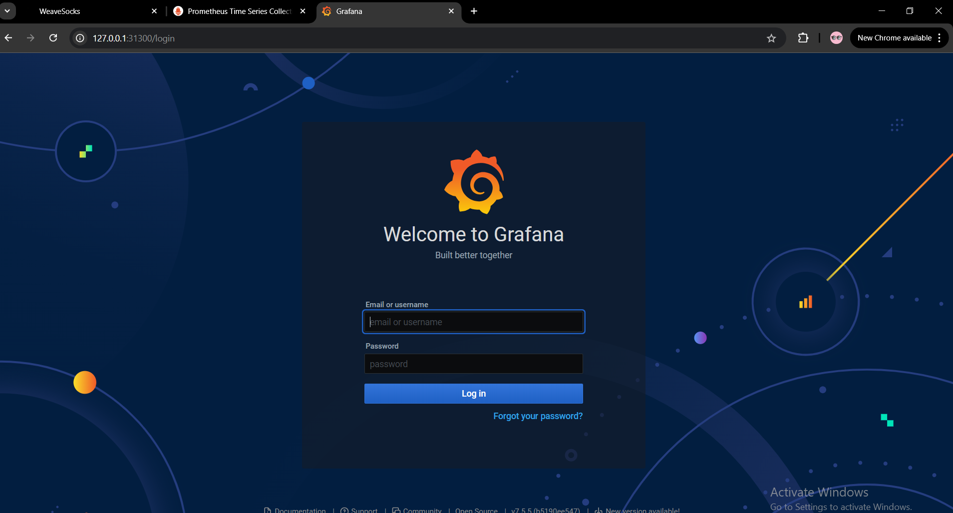Go back to the previous page
The height and width of the screenshot is (513, 953).
tap(8, 38)
